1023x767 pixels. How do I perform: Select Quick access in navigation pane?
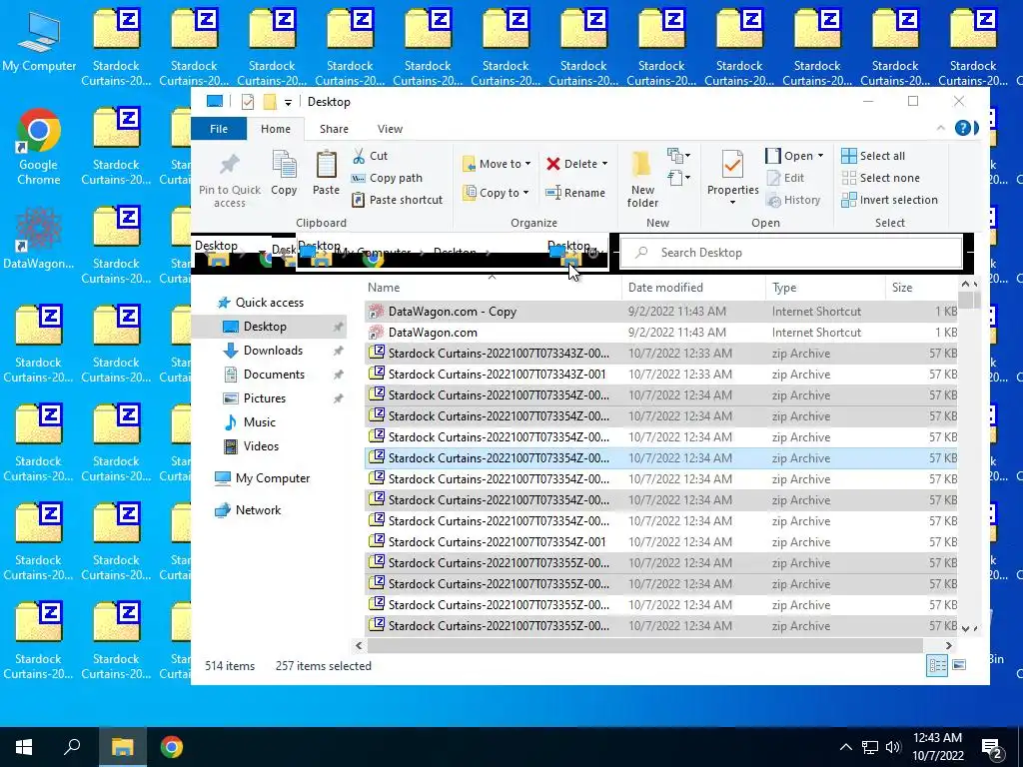pyautogui.click(x=269, y=302)
